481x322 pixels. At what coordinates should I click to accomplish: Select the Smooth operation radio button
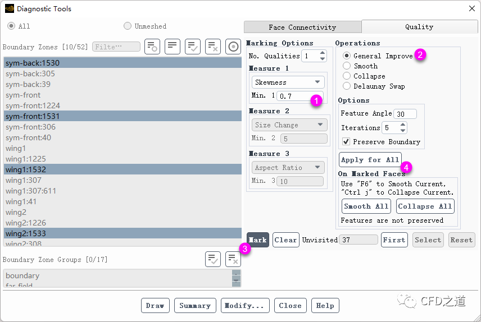[347, 66]
